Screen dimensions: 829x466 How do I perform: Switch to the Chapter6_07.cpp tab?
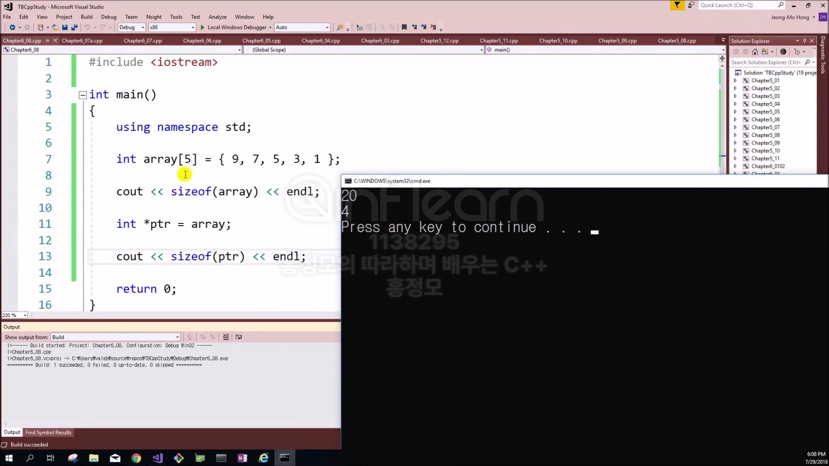pos(142,41)
